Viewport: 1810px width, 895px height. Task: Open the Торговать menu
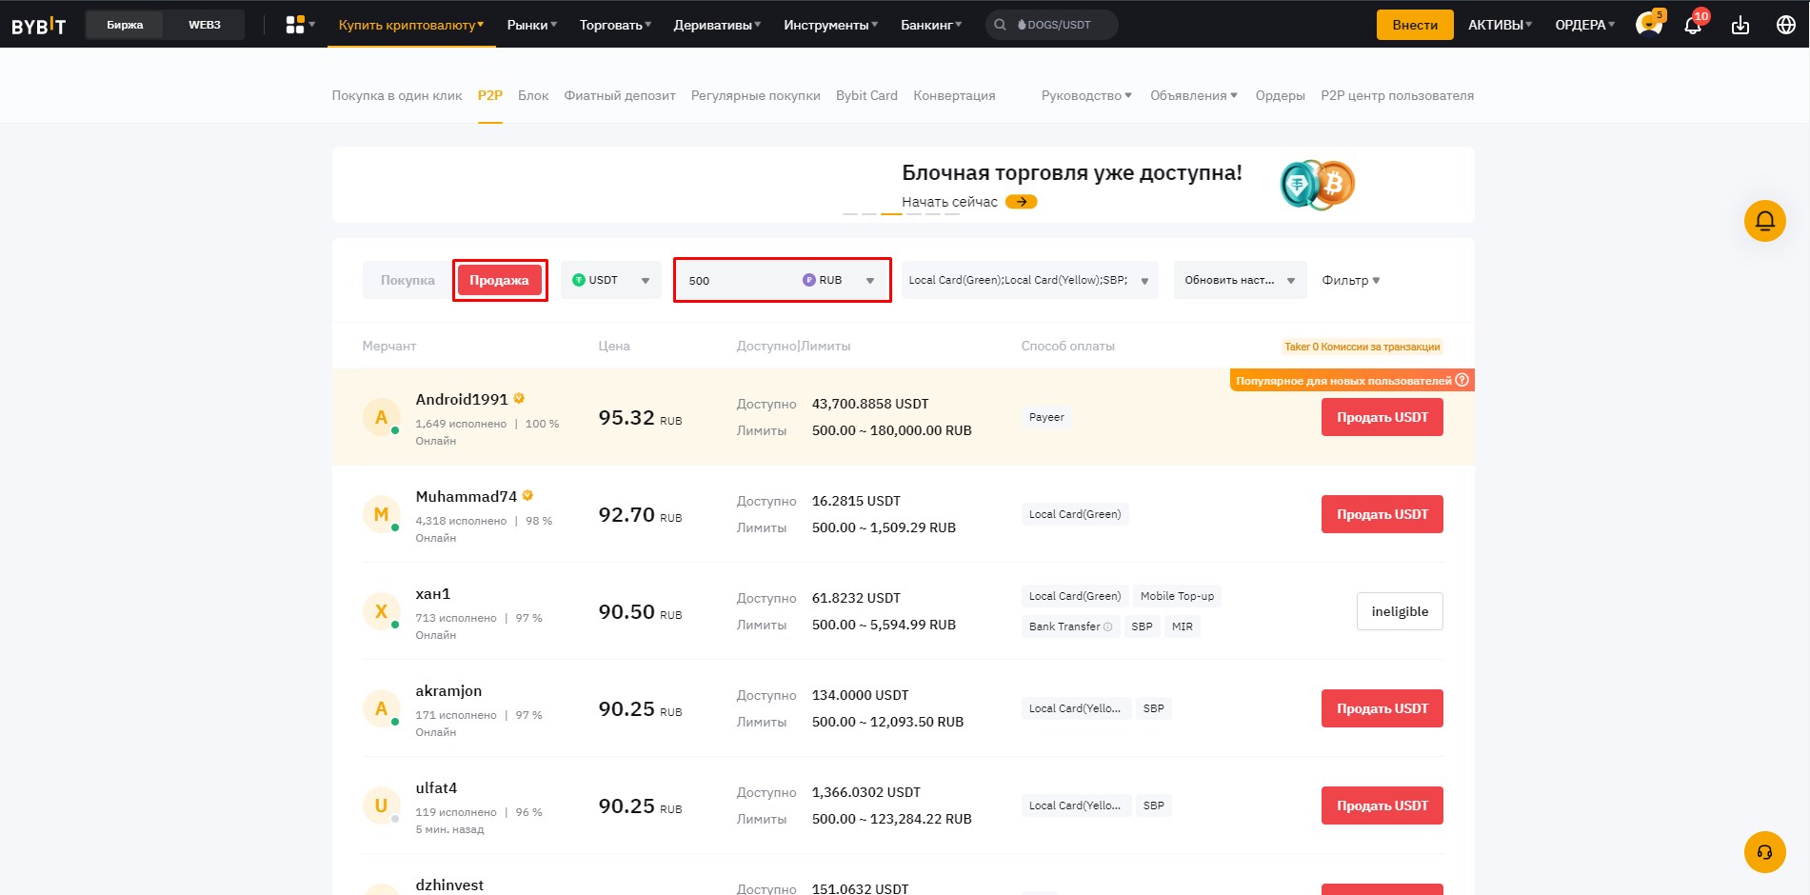[x=615, y=25]
